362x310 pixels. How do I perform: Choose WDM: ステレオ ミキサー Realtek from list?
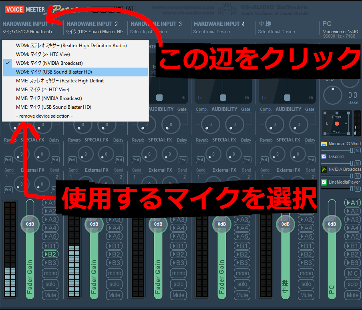pyautogui.click(x=75, y=46)
